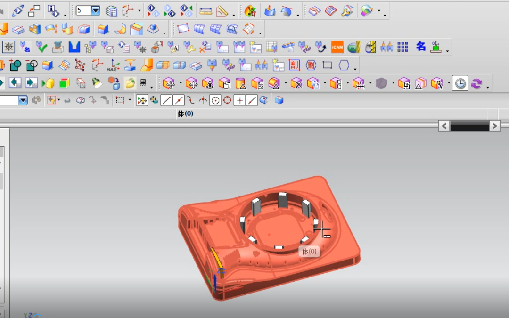Click the measure distance ruler icon

[x=205, y=11]
